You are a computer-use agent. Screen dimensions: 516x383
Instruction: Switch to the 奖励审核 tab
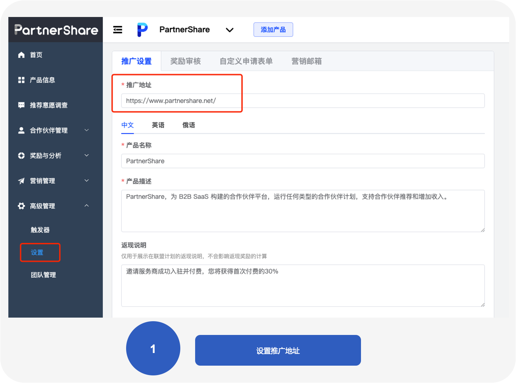point(185,61)
